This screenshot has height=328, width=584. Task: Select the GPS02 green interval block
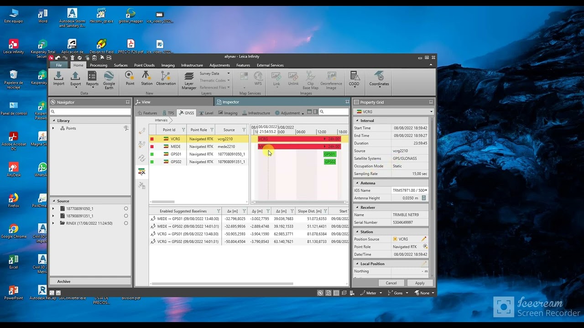pos(329,162)
